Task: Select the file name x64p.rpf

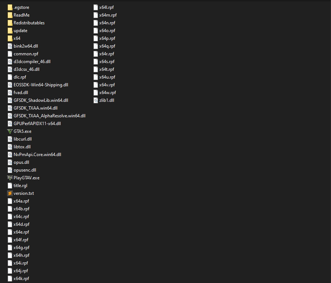Action: (107, 38)
